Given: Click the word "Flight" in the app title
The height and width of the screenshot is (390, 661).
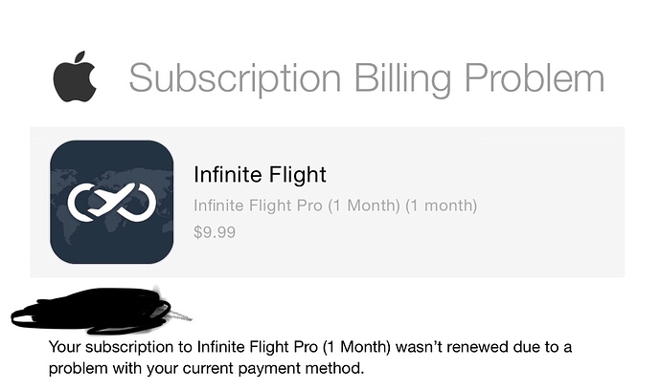Looking at the screenshot, I should [x=293, y=175].
